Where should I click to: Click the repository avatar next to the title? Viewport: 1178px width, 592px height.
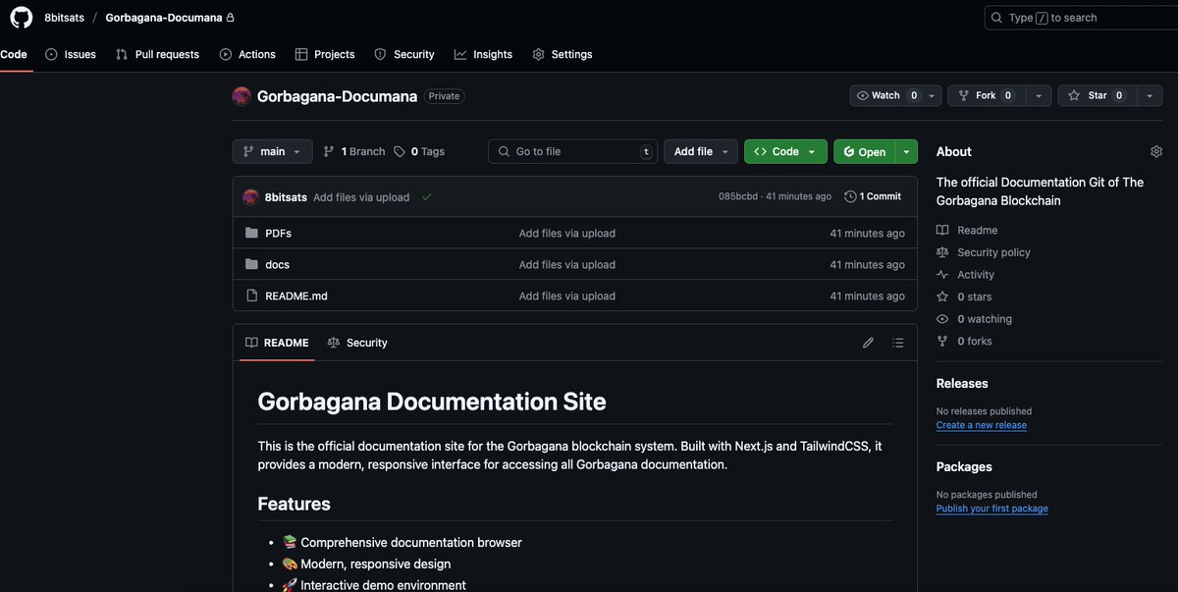(241, 96)
